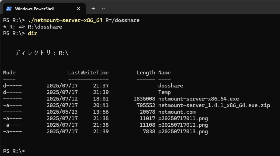Viewport: 280px width, 156px height.
Task: Click the PowerShell icon on the tab
Action: point(9,9)
